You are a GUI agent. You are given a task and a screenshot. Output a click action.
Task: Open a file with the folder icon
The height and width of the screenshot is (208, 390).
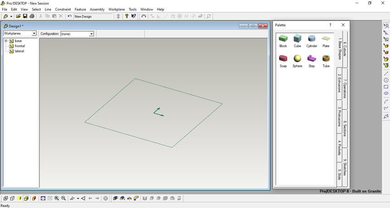(18, 16)
